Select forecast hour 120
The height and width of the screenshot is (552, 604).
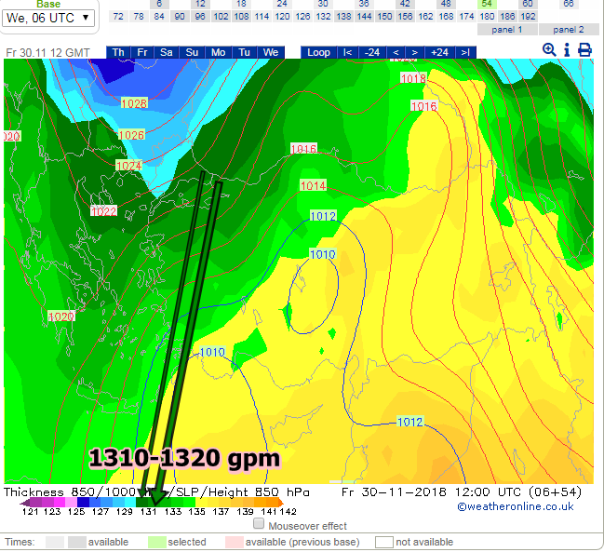[x=282, y=17]
